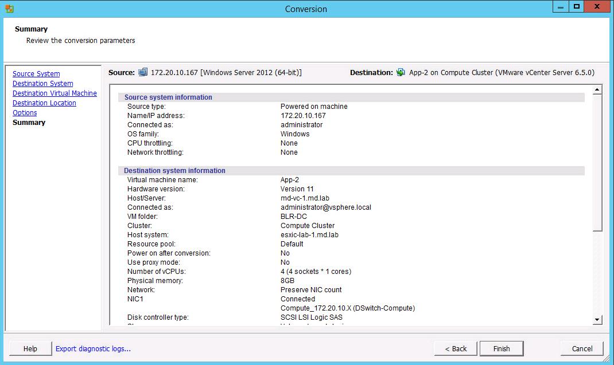The image size is (614, 365).
Task: Open the Destination System step
Action: click(x=42, y=83)
